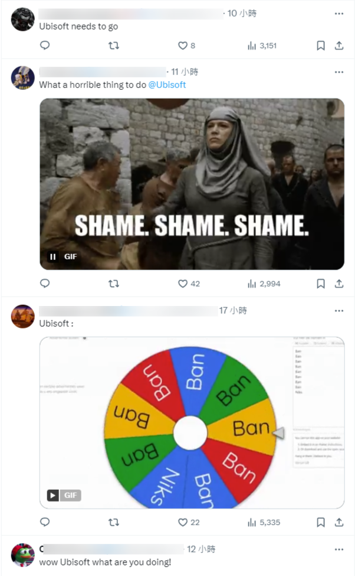Pause the SHAME SHAME SHAME GIF

coord(53,257)
